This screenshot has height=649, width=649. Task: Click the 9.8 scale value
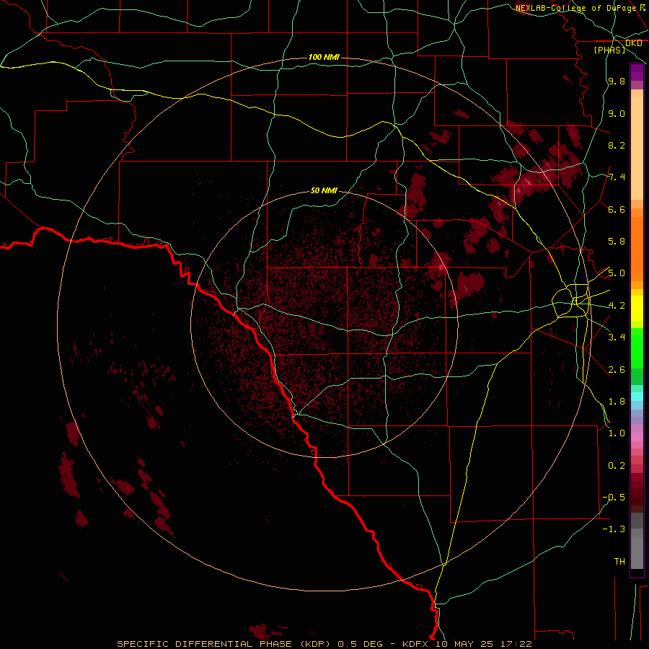pyautogui.click(x=617, y=81)
